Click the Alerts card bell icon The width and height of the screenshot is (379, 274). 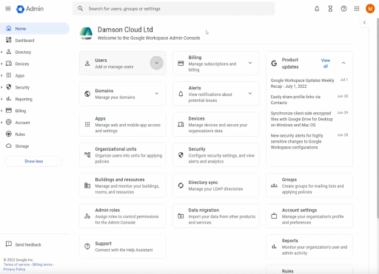tap(181, 94)
